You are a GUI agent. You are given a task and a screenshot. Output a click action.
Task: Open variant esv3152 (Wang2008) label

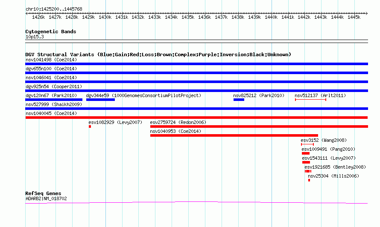click(324, 140)
